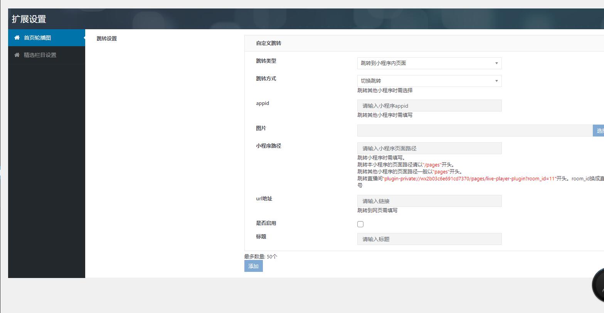Click the 跳转设置 section label
Screen dimensions: 604x313
click(x=106, y=38)
